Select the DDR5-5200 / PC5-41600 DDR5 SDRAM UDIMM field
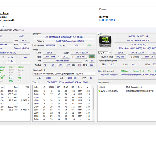This screenshot has height=156, width=156. 67,82
